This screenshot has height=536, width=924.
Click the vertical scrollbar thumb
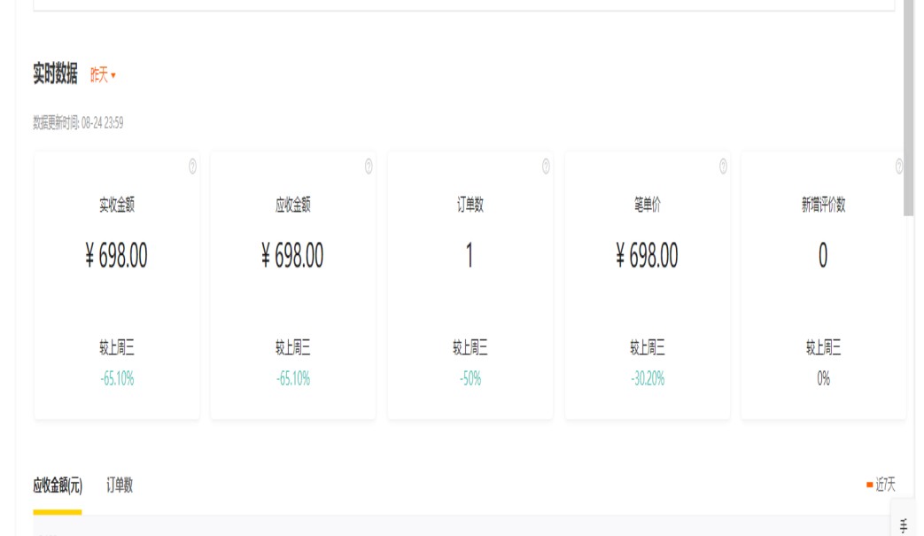tap(908, 106)
